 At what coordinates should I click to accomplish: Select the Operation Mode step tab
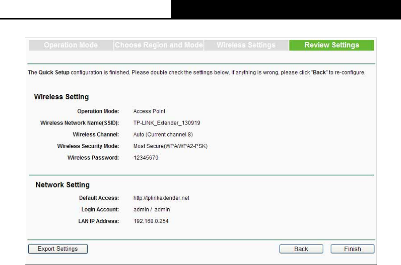point(71,45)
